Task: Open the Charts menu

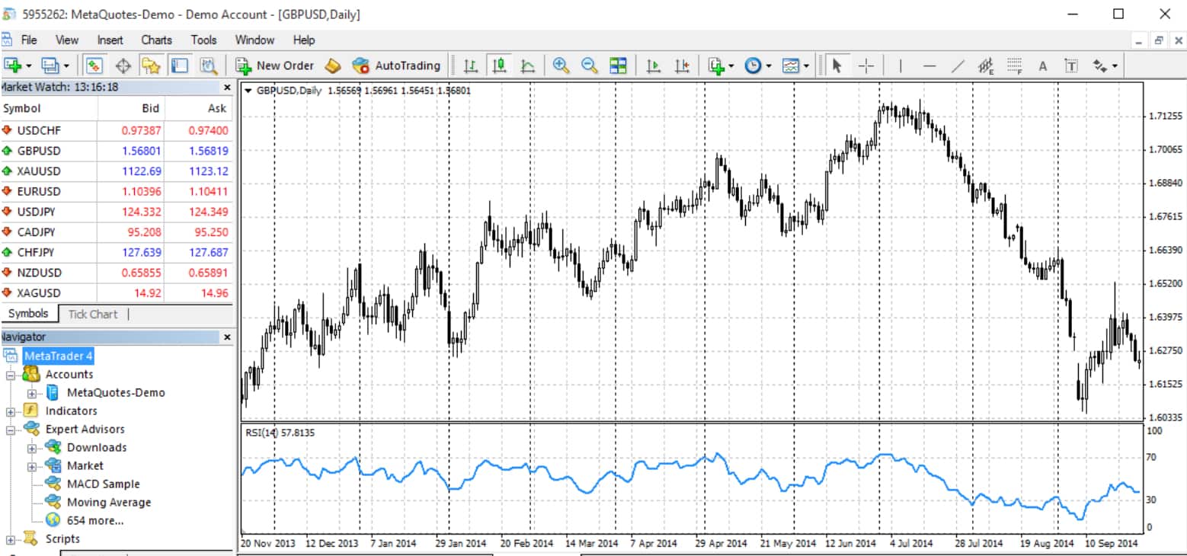Action: pos(156,40)
